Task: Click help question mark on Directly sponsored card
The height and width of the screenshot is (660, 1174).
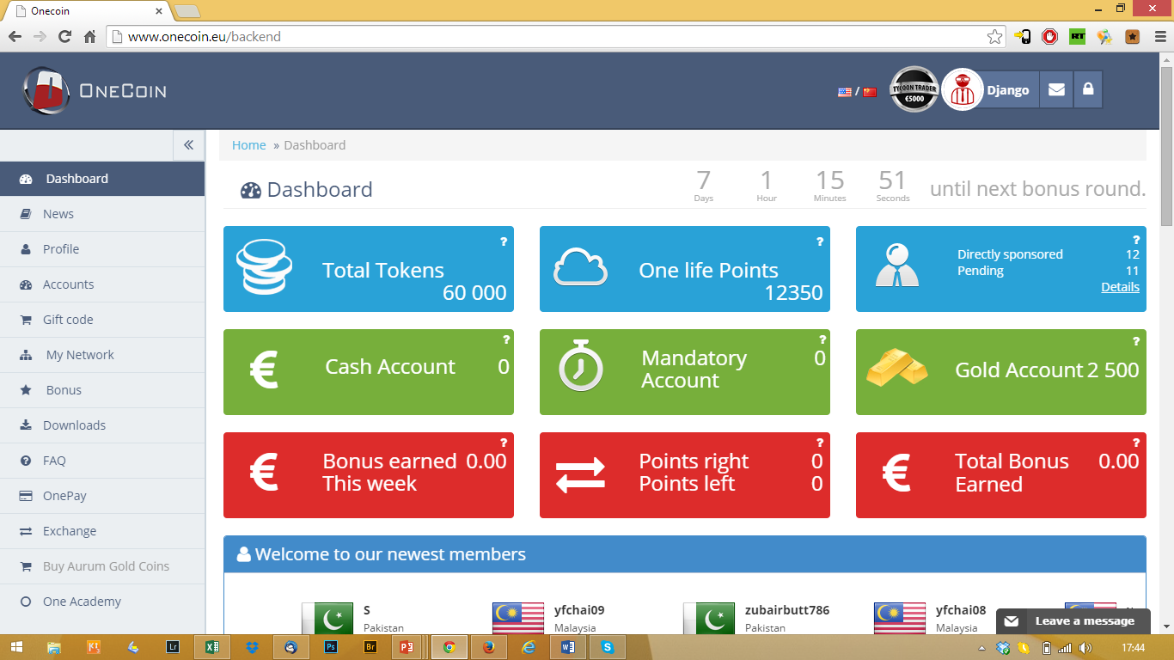Action: point(1136,241)
